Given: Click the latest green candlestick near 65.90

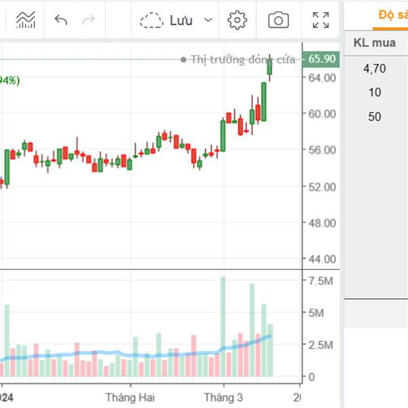Looking at the screenshot, I should coord(269,67).
